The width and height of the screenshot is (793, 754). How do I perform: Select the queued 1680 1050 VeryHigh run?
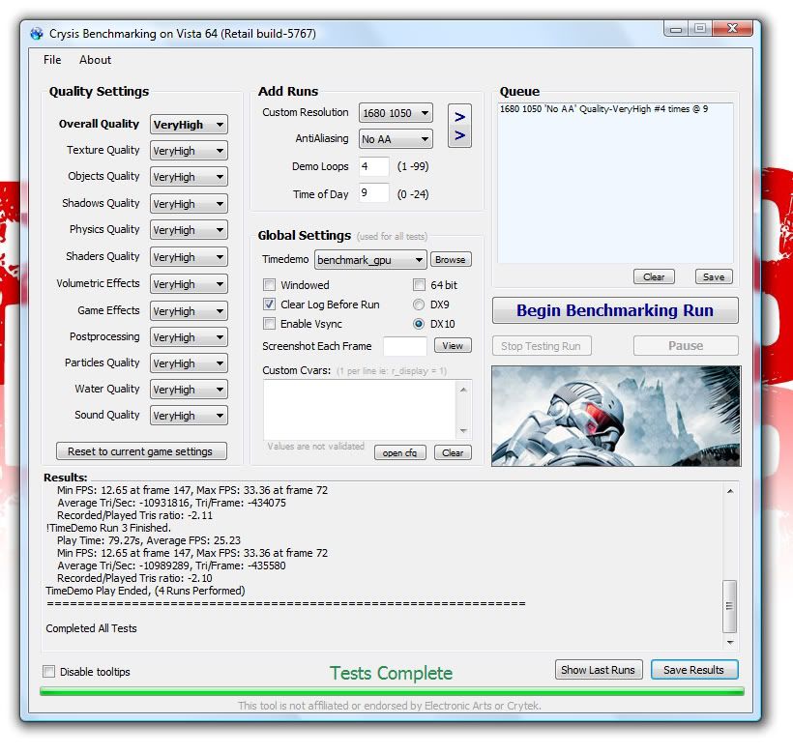603,109
